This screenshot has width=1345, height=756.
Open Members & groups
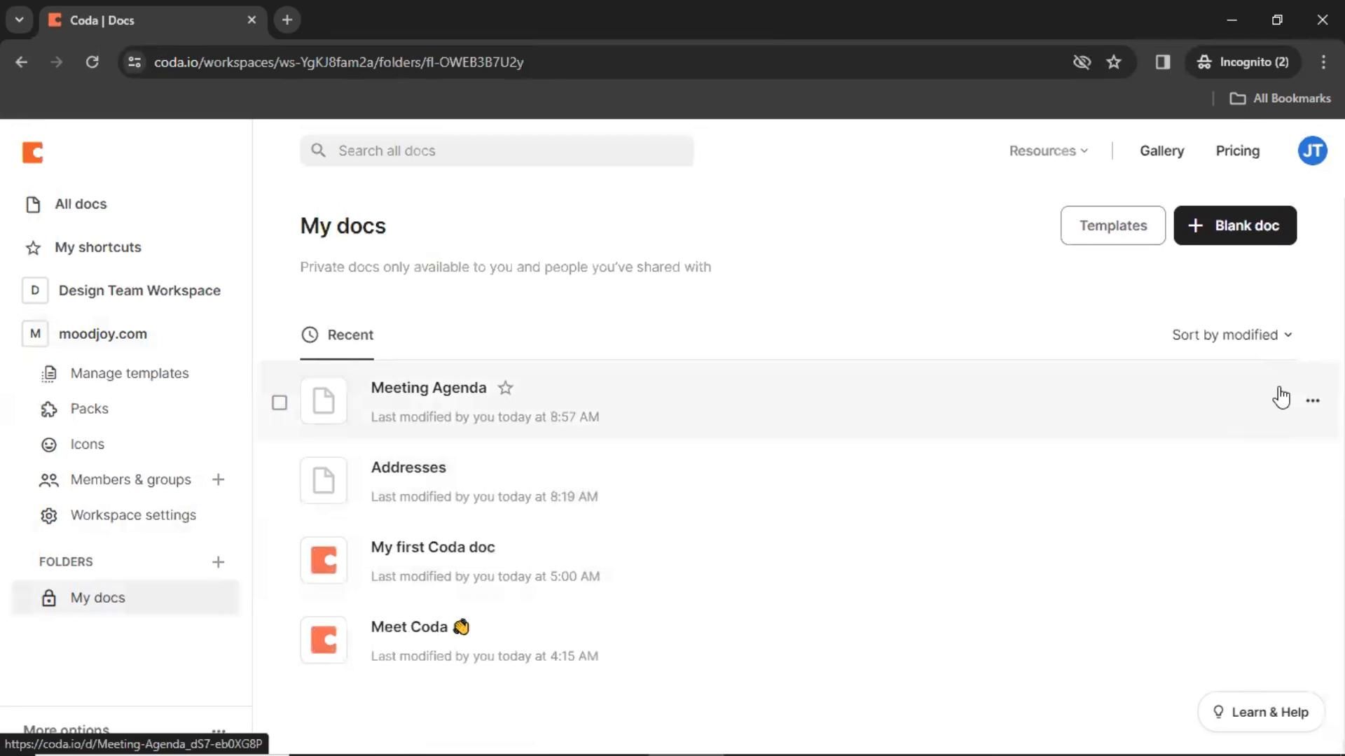coord(116,479)
